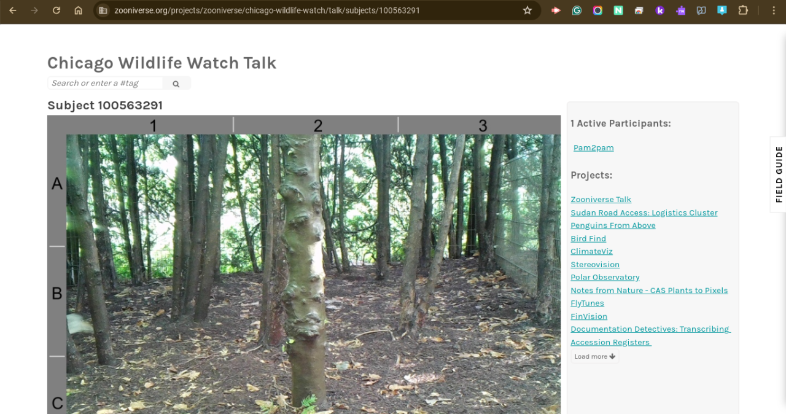Open the Grammarly extension

point(577,10)
